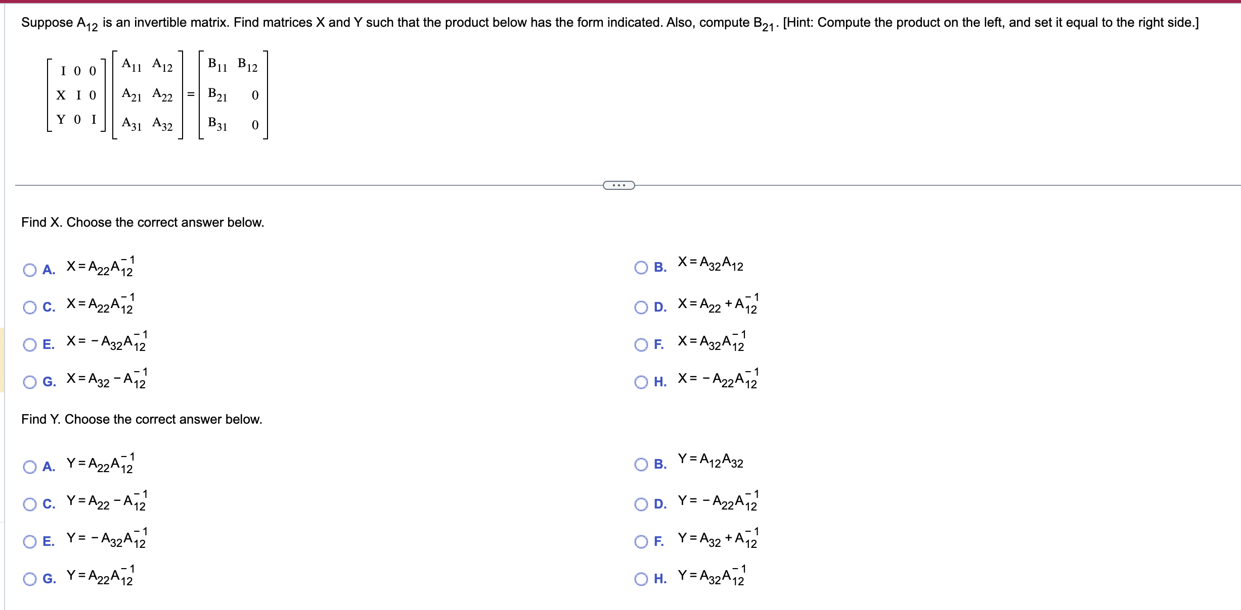Choose option G under Find Y
This screenshot has width=1241, height=610.
[29, 579]
